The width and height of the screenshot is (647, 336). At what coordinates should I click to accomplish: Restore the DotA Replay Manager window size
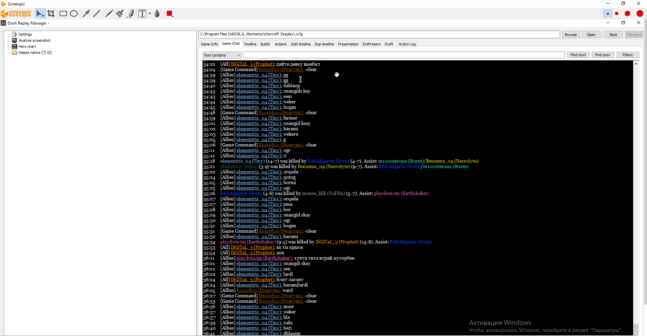[x=623, y=23]
